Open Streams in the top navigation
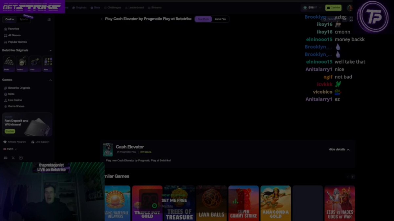The image size is (394, 221). point(155,8)
